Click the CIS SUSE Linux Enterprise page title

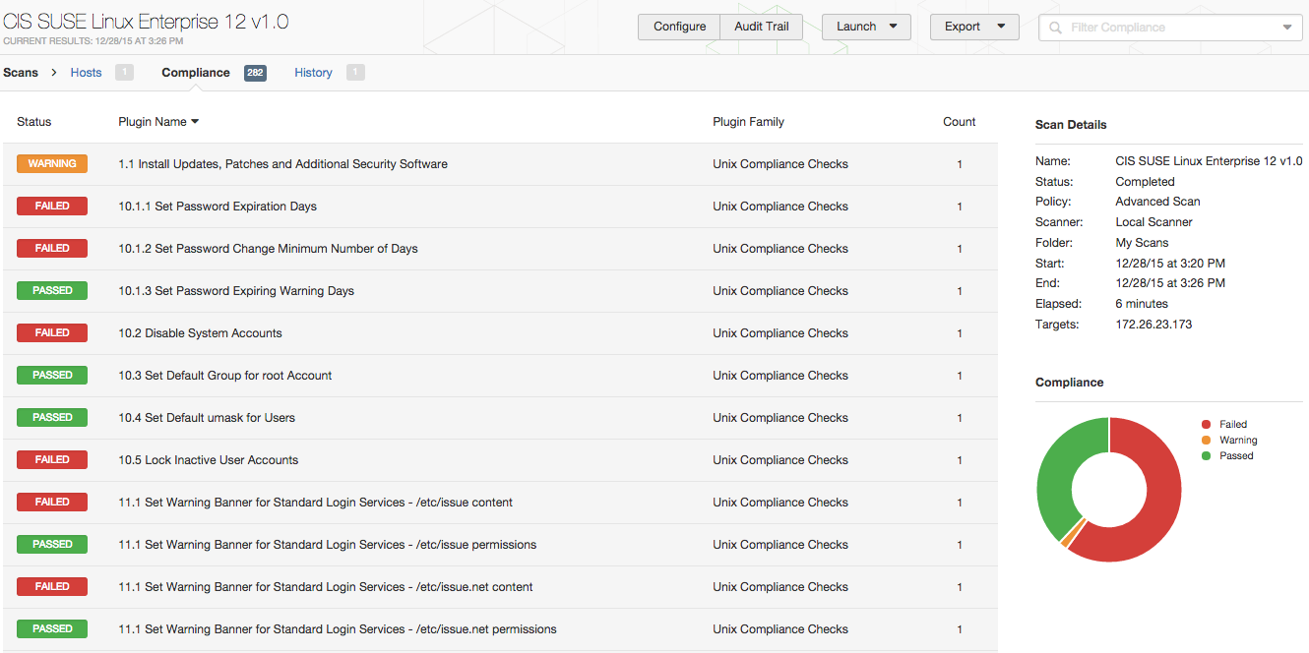tap(146, 22)
